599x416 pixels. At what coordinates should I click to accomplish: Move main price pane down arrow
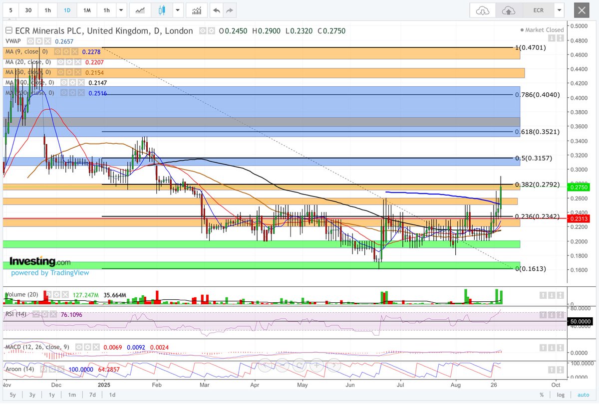(552, 38)
